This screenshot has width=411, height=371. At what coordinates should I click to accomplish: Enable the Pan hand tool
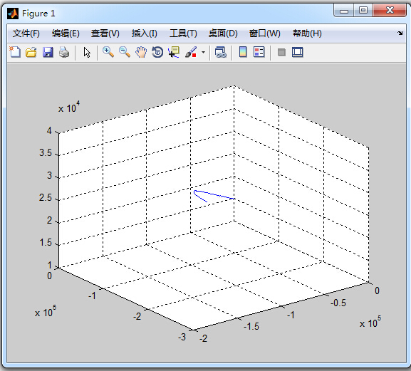point(141,52)
